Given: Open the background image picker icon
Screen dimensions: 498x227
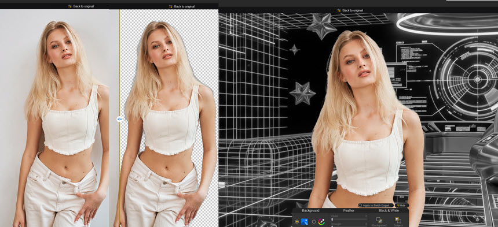Looking at the screenshot, I should (305, 222).
